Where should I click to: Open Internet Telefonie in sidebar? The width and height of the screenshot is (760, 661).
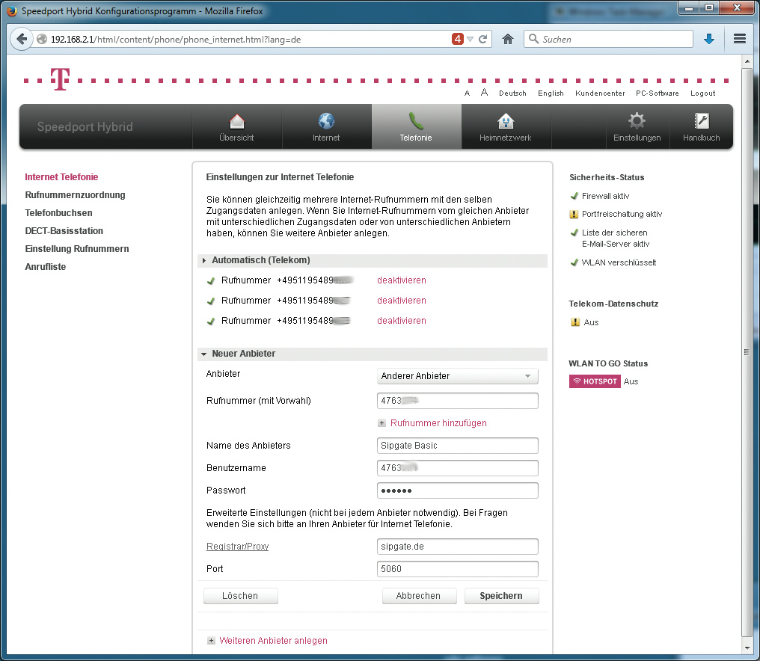point(61,177)
